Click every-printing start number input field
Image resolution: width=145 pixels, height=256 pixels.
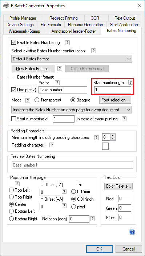point(64,119)
